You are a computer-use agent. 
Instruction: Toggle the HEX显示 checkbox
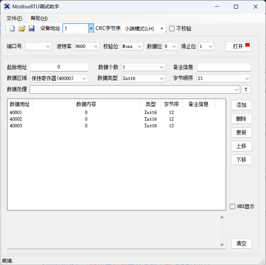coord(232,206)
